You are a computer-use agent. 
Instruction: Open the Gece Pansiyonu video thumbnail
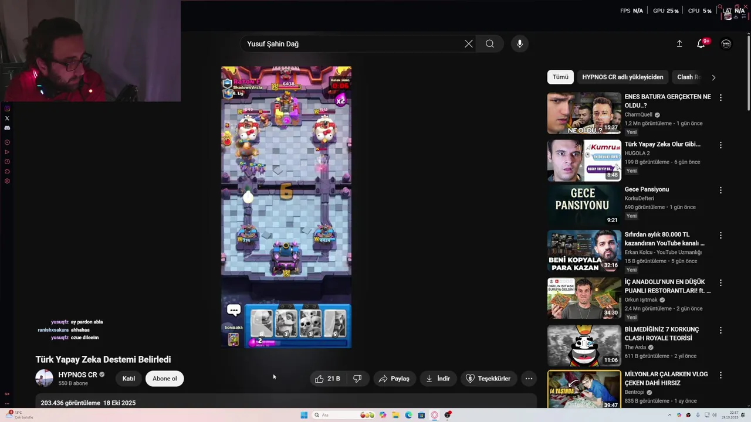(x=584, y=205)
